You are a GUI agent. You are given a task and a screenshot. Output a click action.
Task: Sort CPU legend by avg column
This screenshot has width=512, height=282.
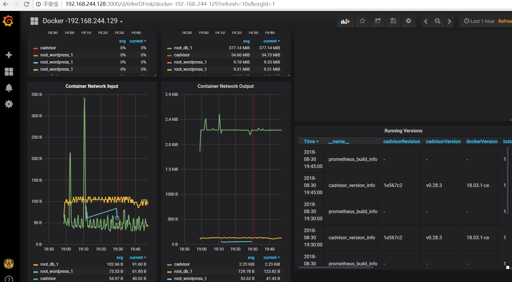[x=122, y=41]
